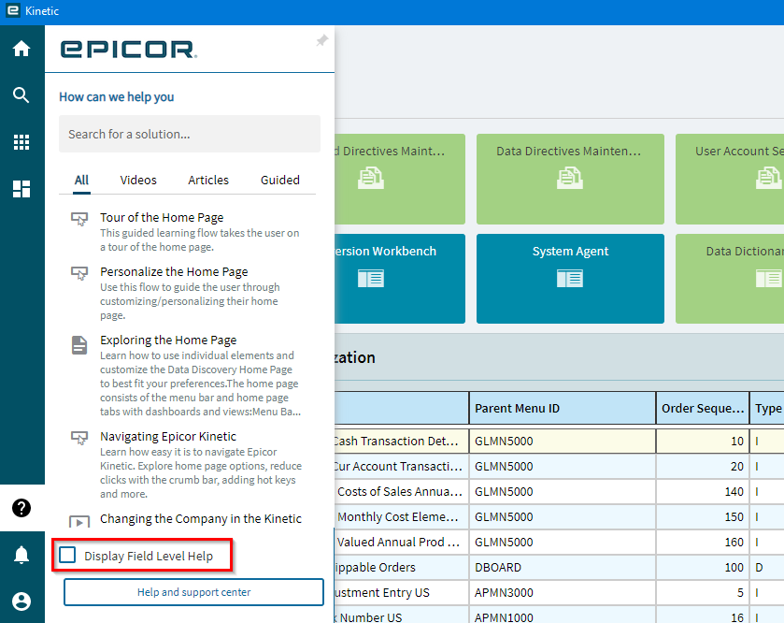The image size is (784, 623).
Task: Open the Data Directives Maintenance tile title
Action: tap(569, 152)
